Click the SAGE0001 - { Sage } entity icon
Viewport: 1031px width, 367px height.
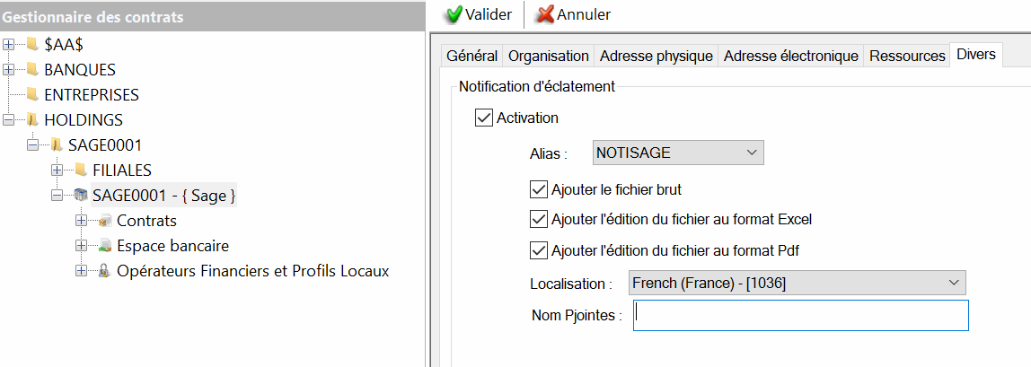click(x=81, y=195)
